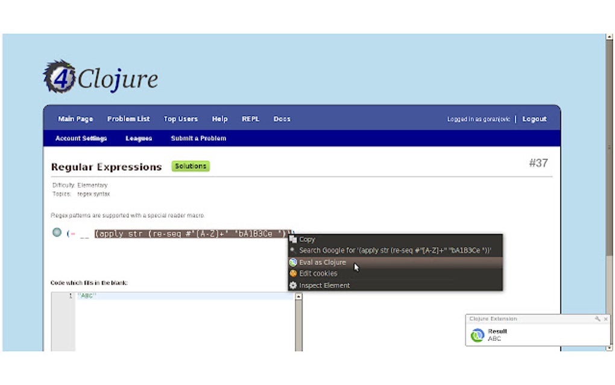Open the Top Users page
Viewport: 615px width, 385px height.
pos(180,119)
